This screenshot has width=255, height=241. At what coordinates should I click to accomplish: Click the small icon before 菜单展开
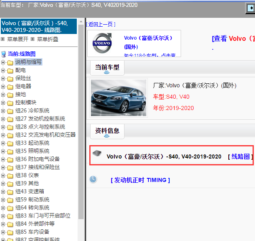click(2, 39)
